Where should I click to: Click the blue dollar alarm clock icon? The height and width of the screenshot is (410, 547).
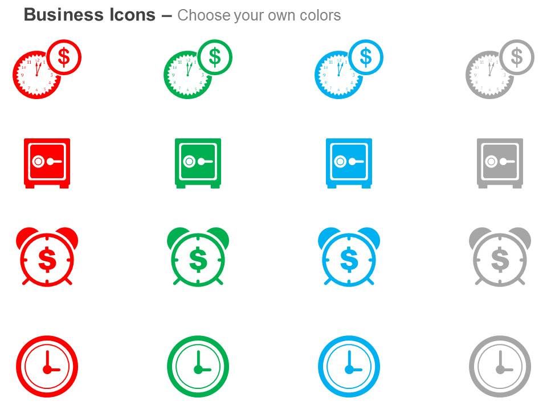(x=349, y=257)
